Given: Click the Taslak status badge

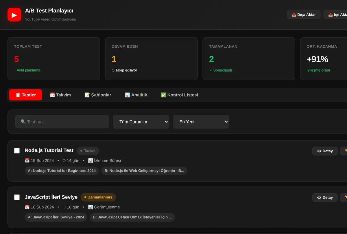Looking at the screenshot, I should click(88, 151).
